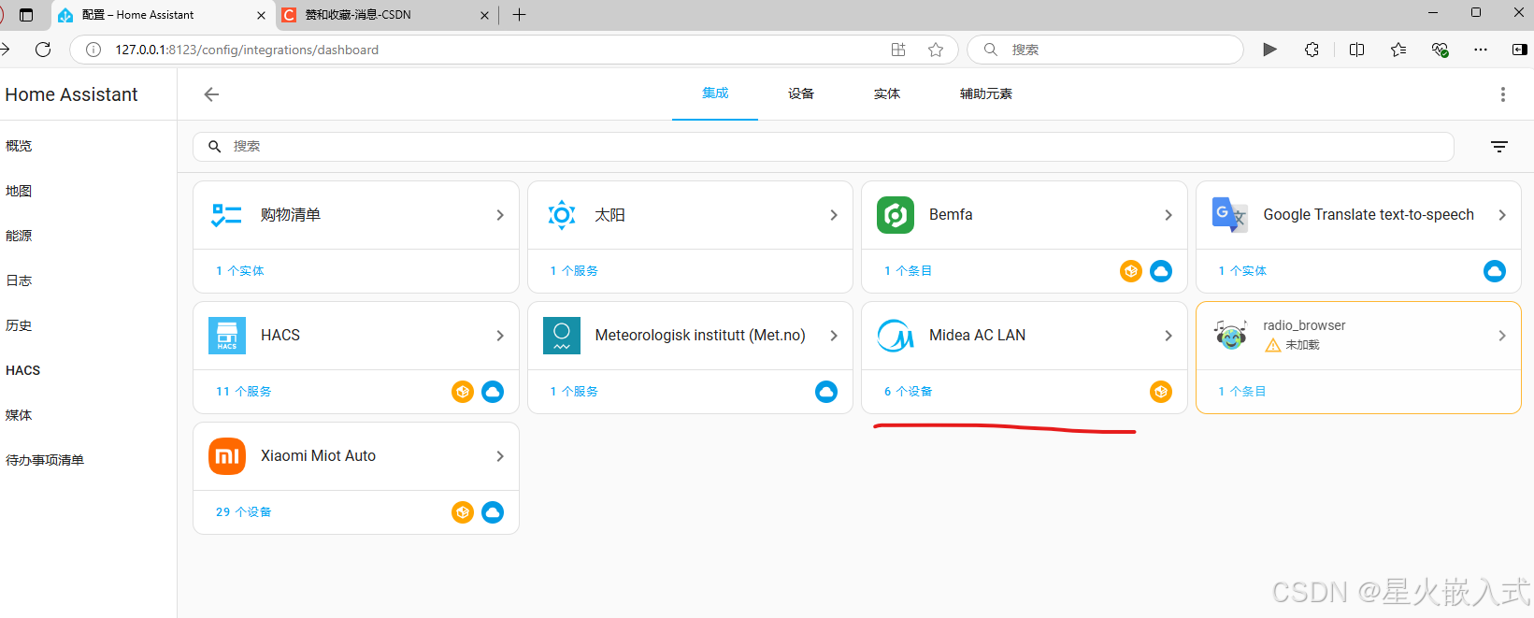Click blue cloud badge on HACS card

click(x=493, y=392)
